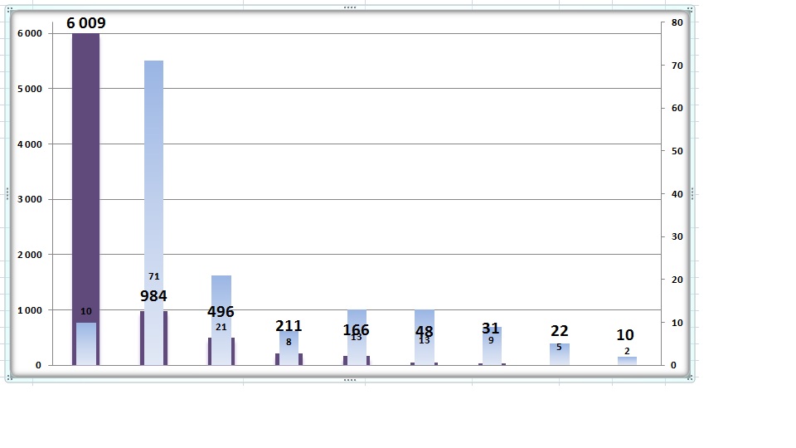The image size is (796, 448).
Task: Click the small blue bar labeled 10
Action: (x=86, y=343)
